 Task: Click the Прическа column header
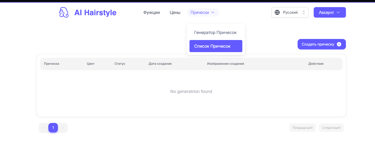[x=52, y=64]
